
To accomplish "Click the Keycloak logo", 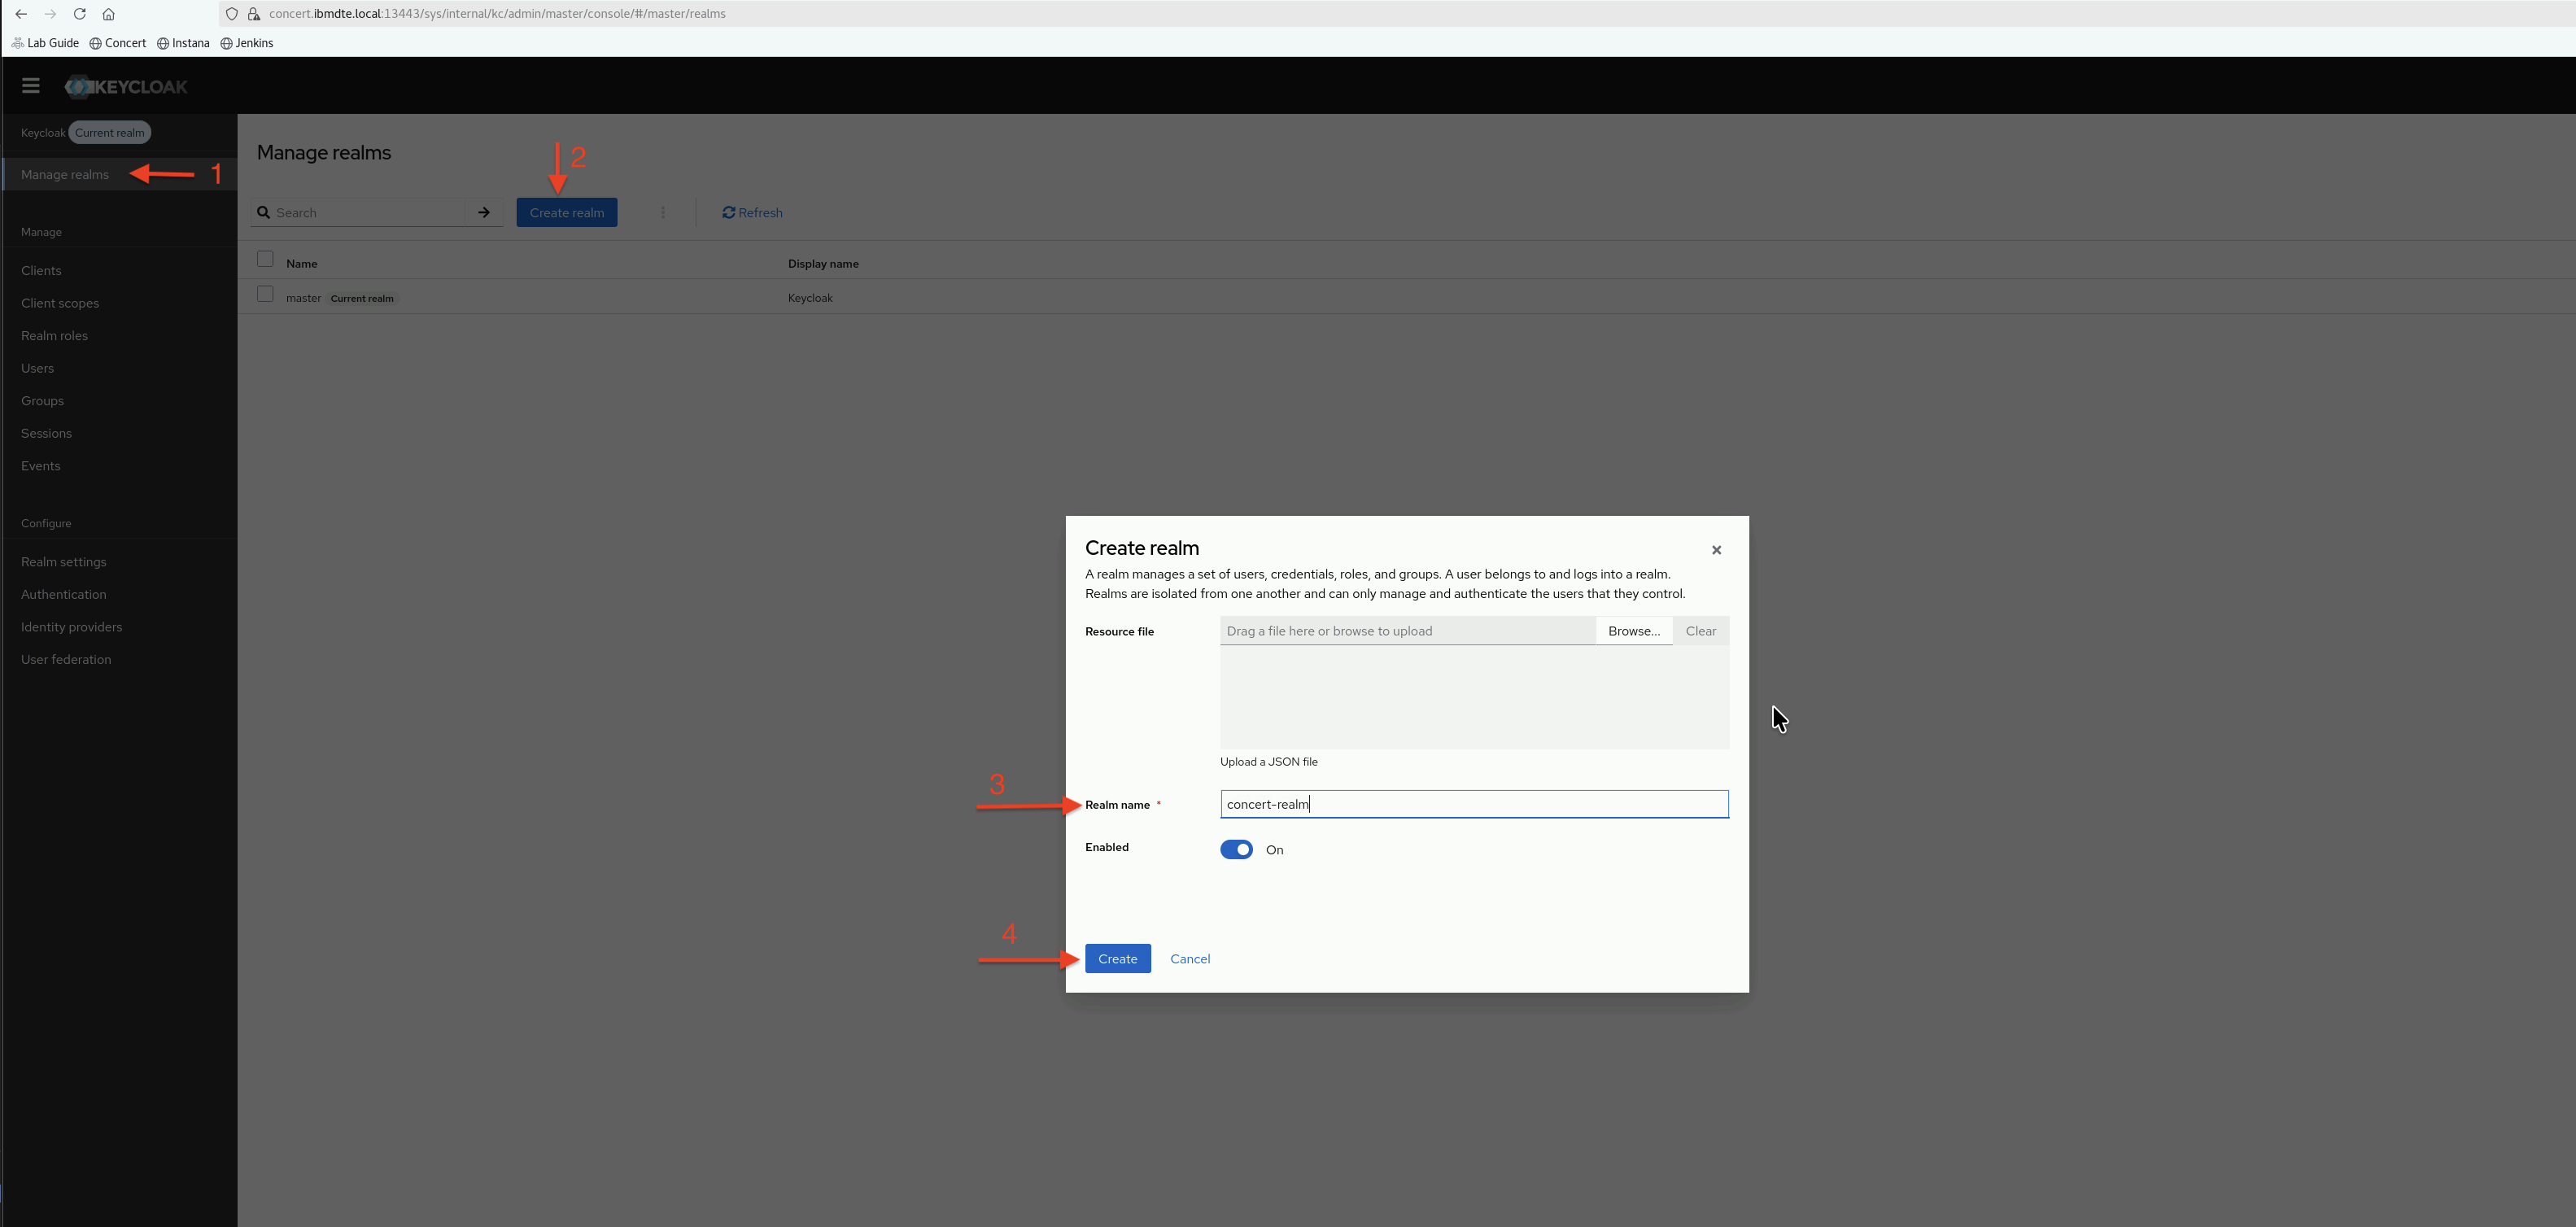I will 126,87.
